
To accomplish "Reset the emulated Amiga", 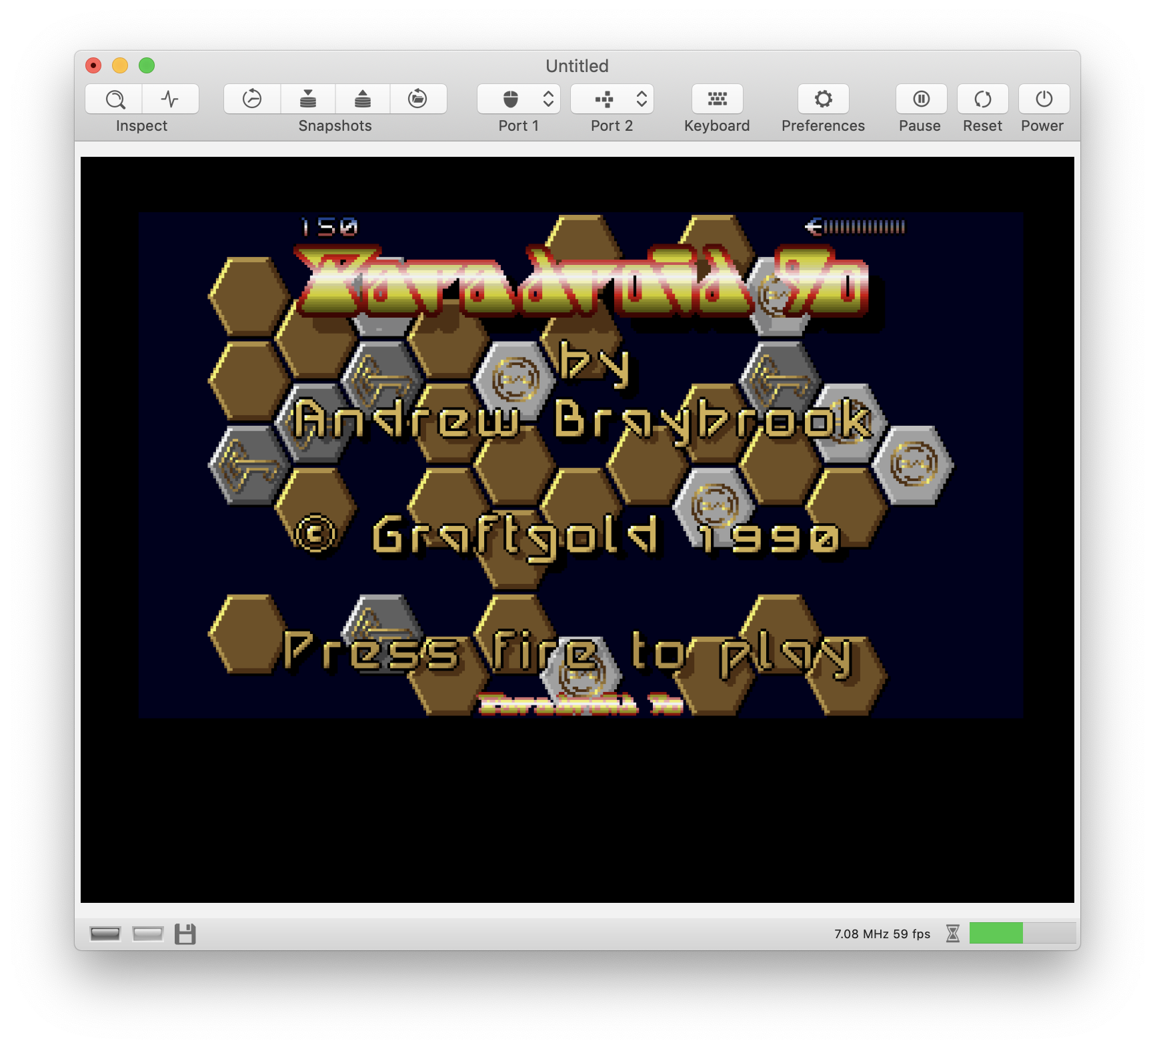I will point(983,99).
